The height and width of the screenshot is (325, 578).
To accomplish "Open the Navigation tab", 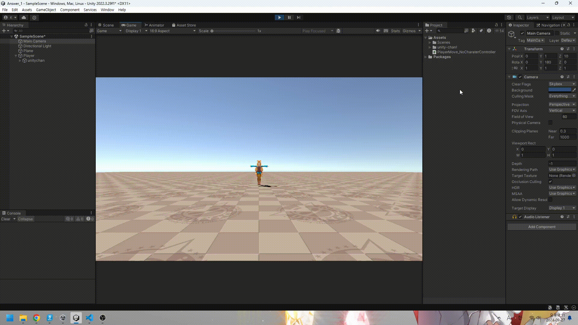I will tap(549, 25).
